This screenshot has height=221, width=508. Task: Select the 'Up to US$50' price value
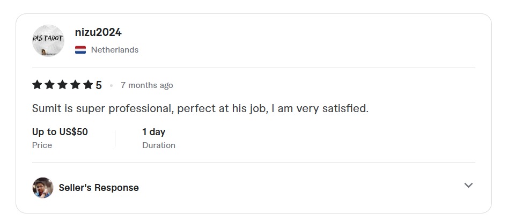60,132
